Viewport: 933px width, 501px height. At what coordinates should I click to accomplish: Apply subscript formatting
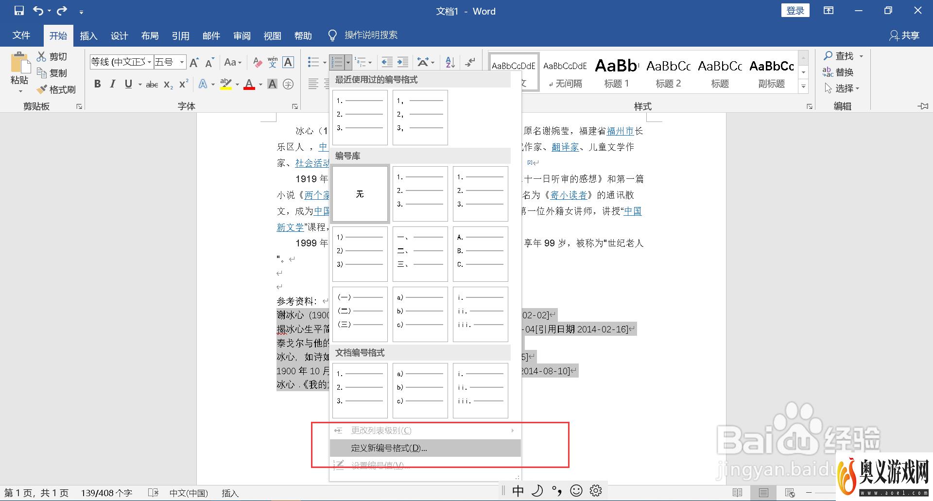coord(168,84)
